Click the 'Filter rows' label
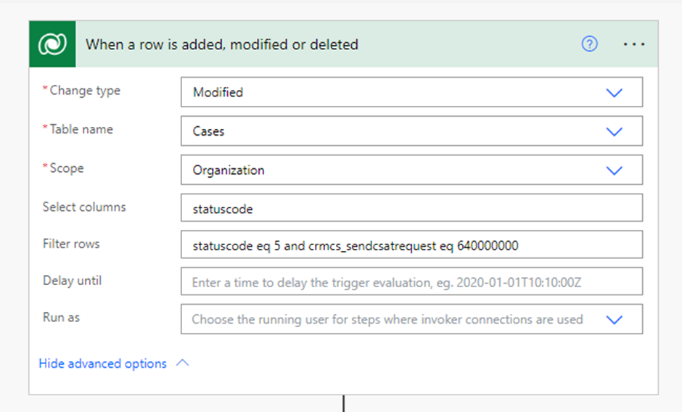 (71, 244)
